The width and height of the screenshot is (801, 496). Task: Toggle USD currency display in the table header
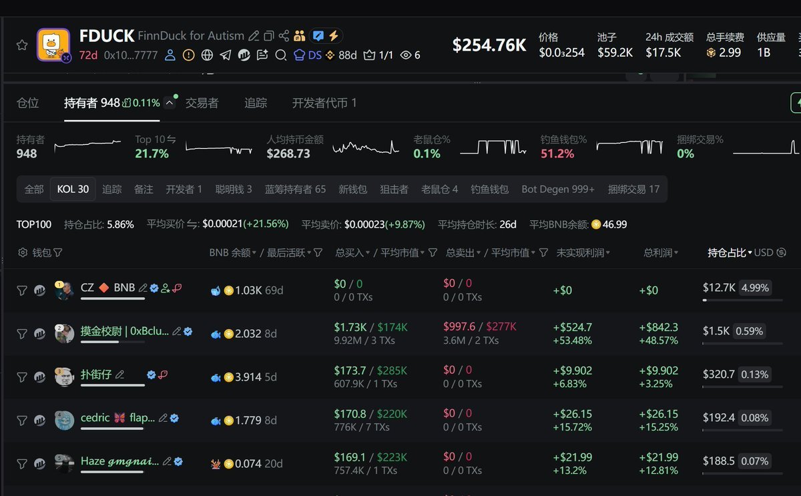click(x=770, y=252)
